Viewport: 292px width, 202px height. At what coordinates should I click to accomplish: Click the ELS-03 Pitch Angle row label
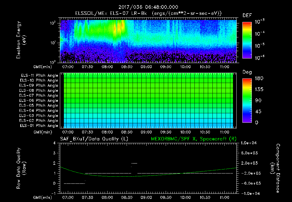pos(38,116)
